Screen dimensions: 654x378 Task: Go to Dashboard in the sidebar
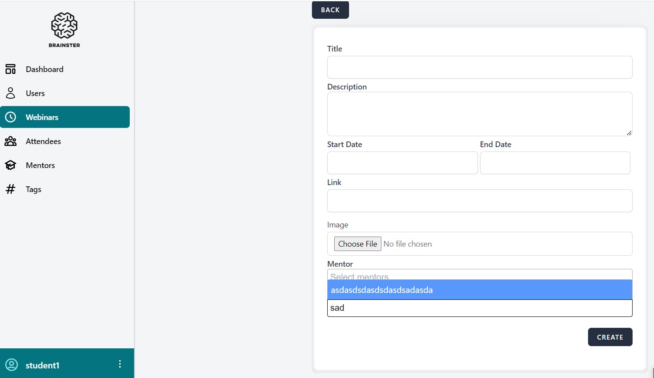click(45, 69)
